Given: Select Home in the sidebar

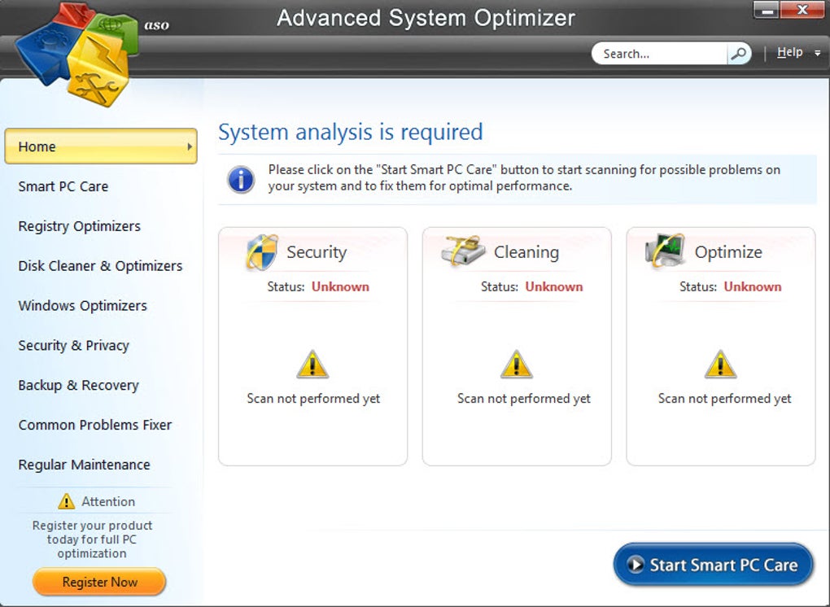Looking at the screenshot, I should tap(101, 146).
